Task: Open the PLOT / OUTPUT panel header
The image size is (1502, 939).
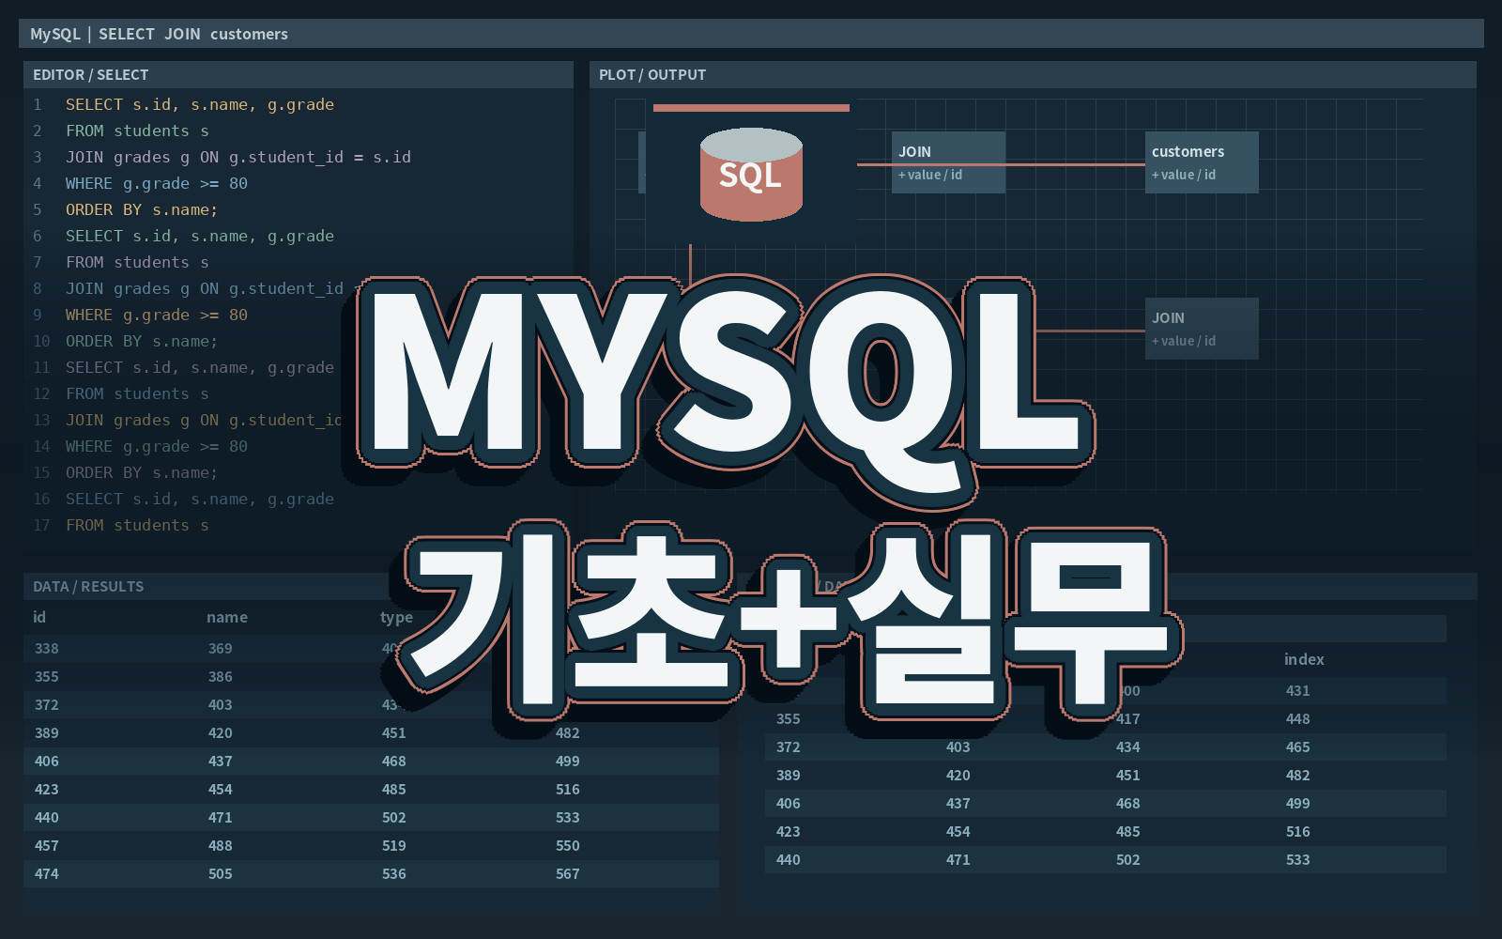Action: point(1033,75)
